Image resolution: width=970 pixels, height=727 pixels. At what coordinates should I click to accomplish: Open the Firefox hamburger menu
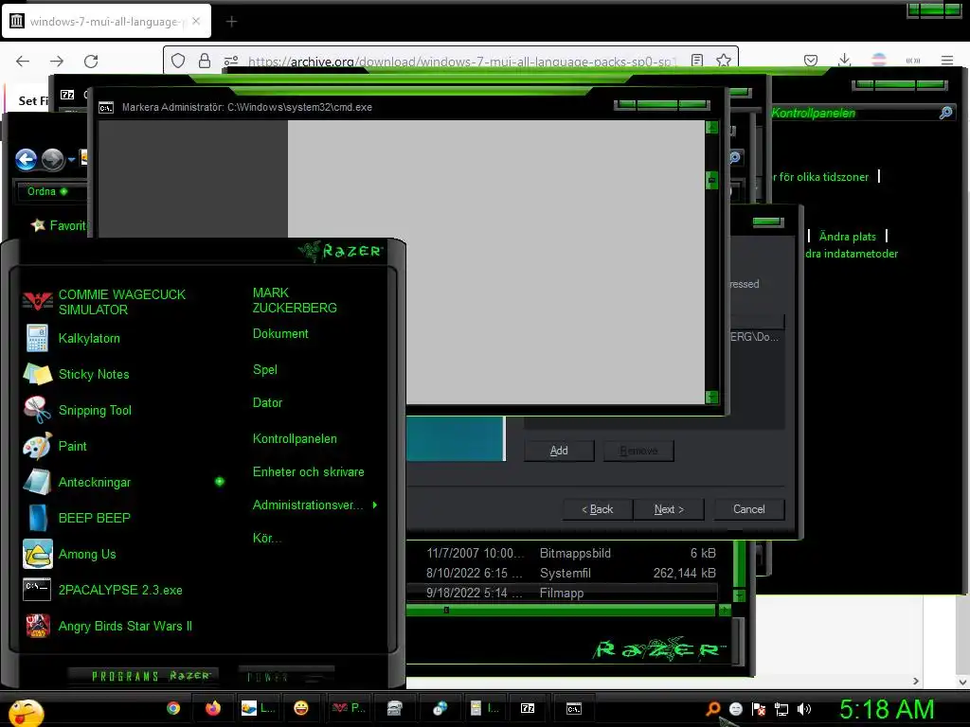[x=947, y=61]
